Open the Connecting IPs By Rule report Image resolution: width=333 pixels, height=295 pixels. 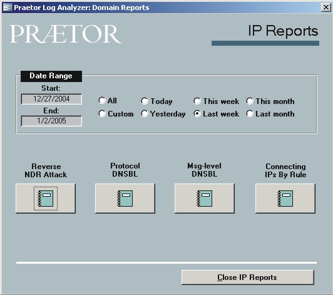pos(285,199)
